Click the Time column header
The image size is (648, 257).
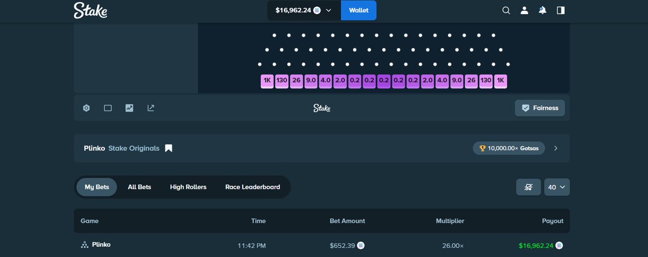258,221
